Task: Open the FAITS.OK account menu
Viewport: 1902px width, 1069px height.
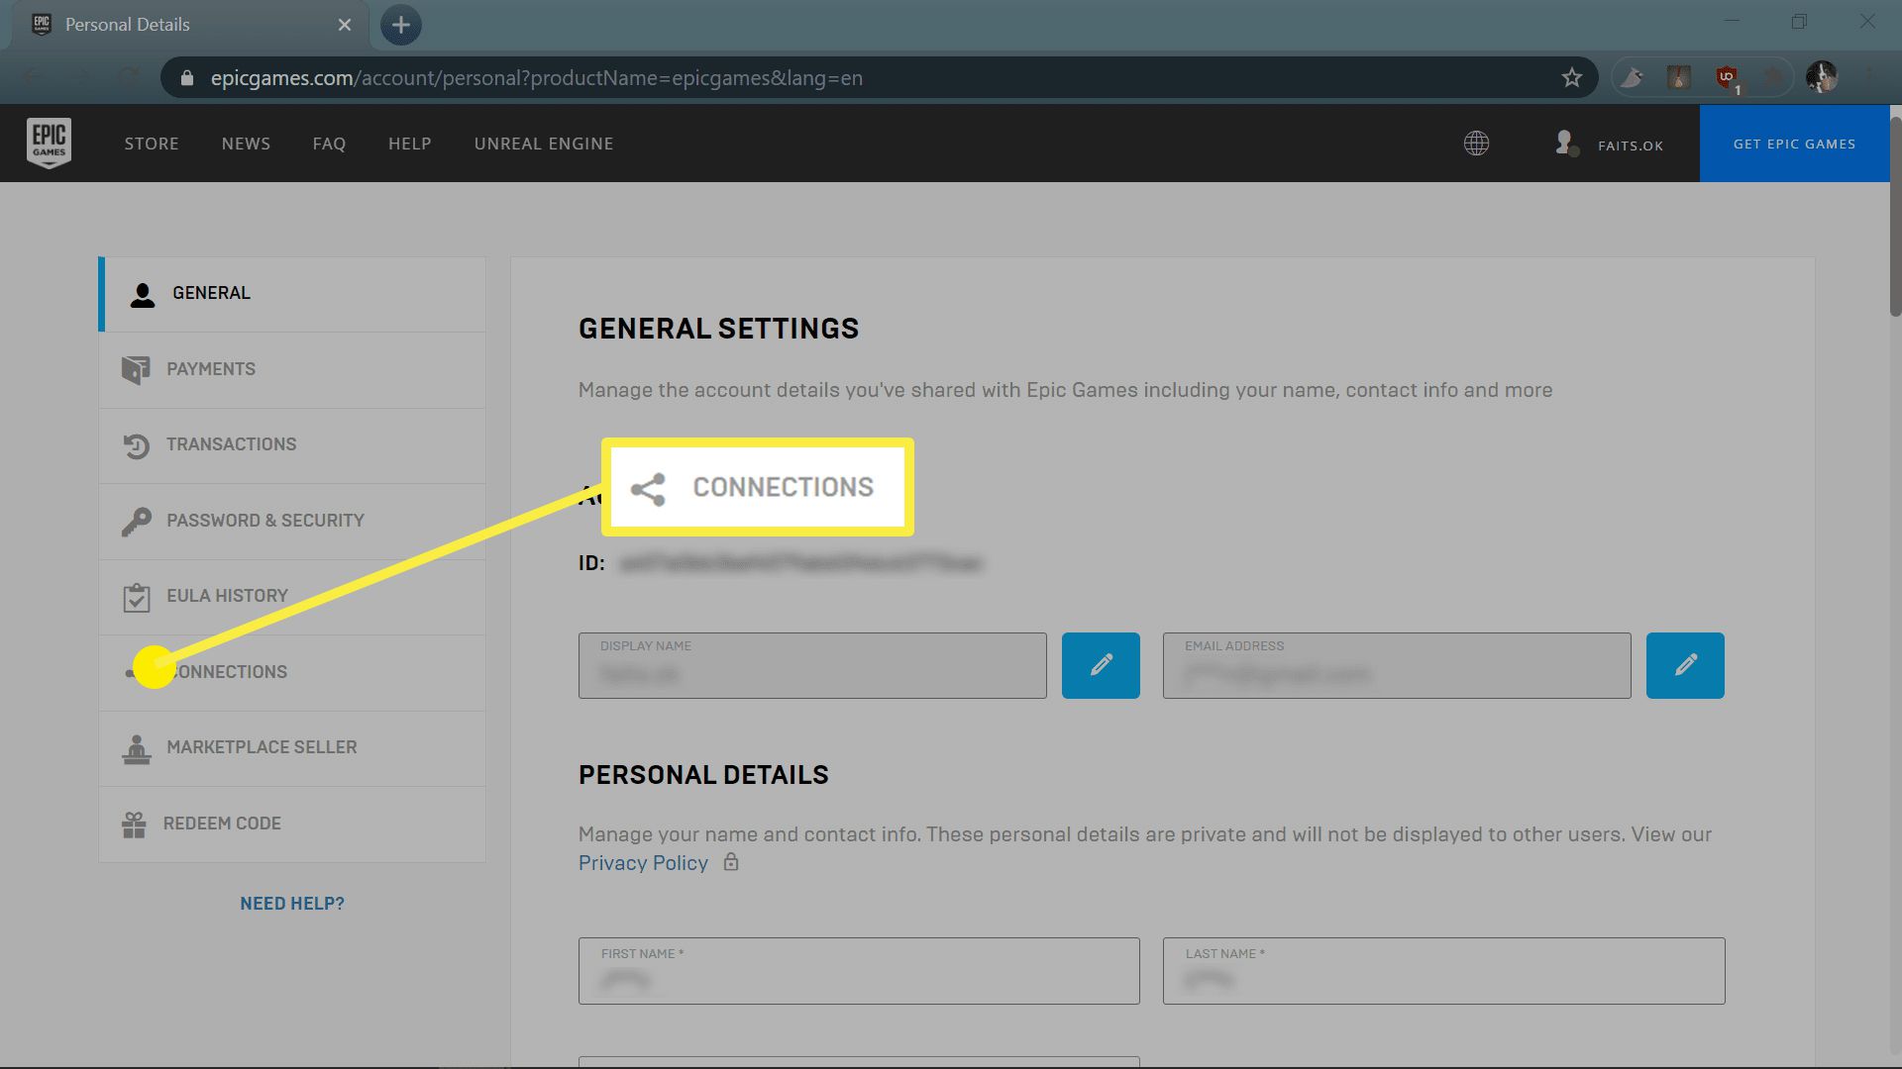Action: pos(1630,146)
